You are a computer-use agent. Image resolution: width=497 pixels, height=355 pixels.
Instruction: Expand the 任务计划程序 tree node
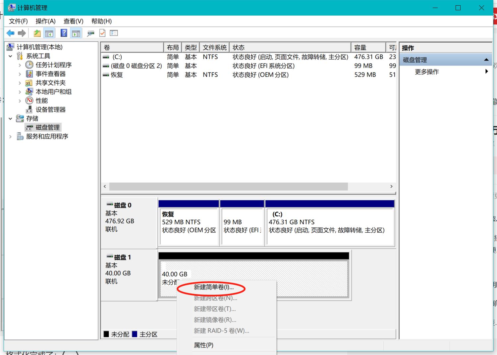coord(20,65)
